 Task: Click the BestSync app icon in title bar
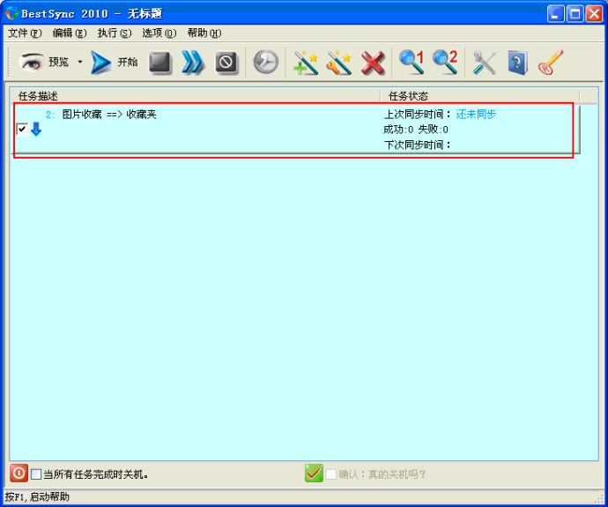(11, 13)
